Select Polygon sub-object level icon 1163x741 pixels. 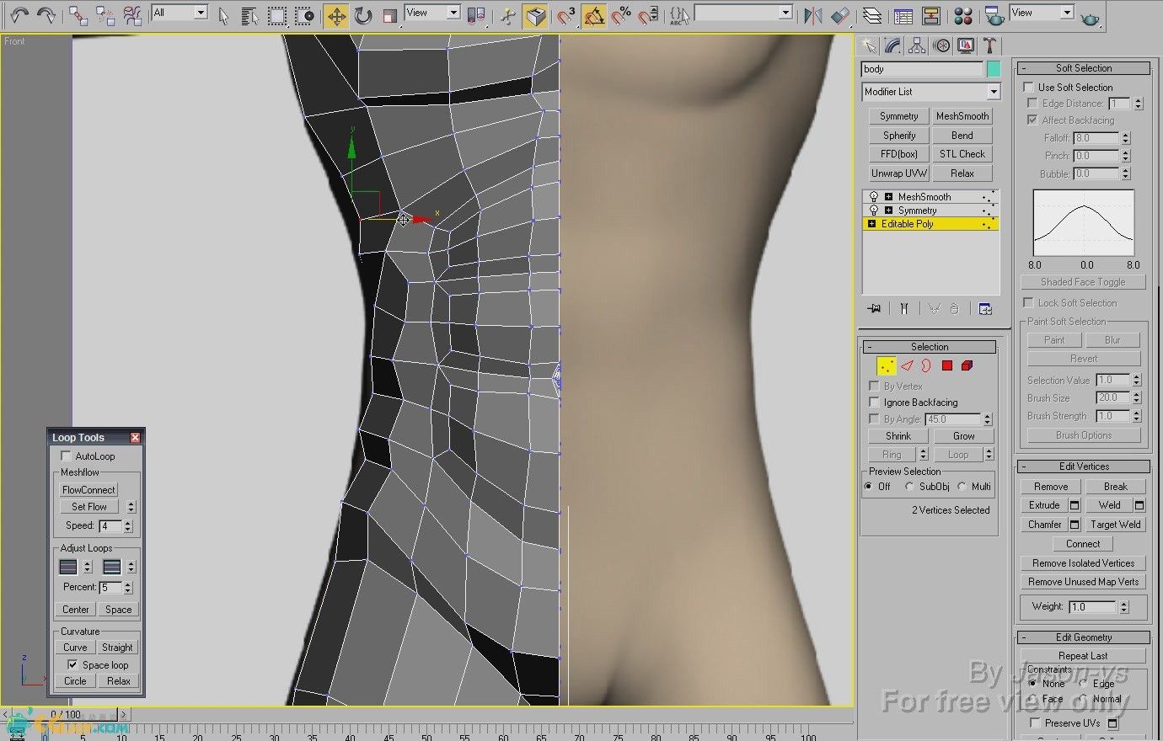(x=946, y=365)
